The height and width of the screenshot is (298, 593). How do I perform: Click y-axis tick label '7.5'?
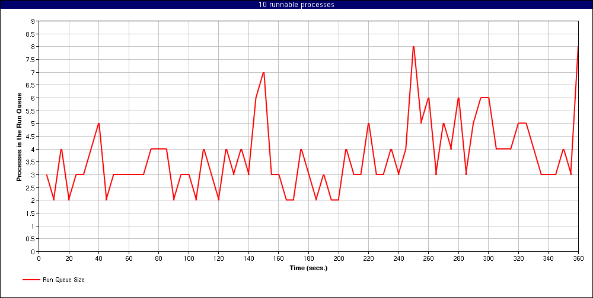coord(31,60)
